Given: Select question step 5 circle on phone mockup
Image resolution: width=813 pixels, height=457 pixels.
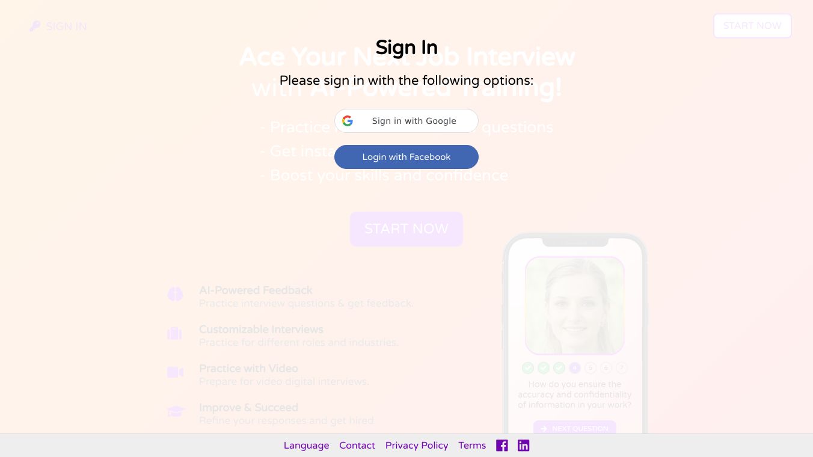Looking at the screenshot, I should [x=591, y=368].
